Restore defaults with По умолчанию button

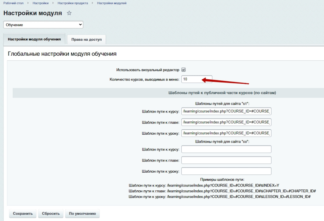[82, 213]
